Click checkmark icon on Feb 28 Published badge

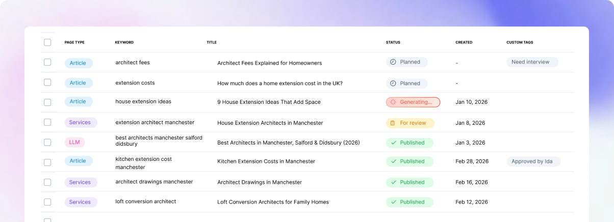pyautogui.click(x=393, y=161)
